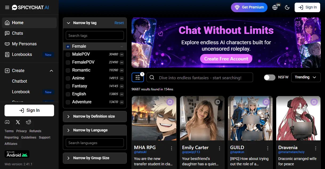This screenshot has width=325, height=169.
Task: Exclude the Anime tag with minus
Action: tap(122, 78)
